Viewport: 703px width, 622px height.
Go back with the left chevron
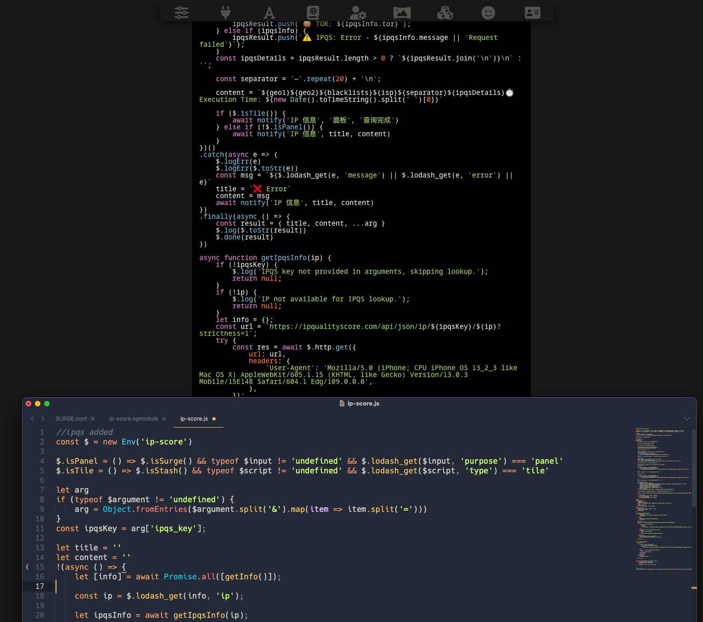point(32,419)
